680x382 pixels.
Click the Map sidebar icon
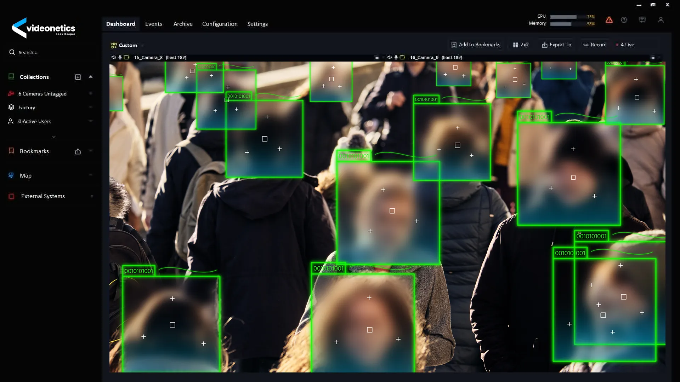[x=11, y=175]
